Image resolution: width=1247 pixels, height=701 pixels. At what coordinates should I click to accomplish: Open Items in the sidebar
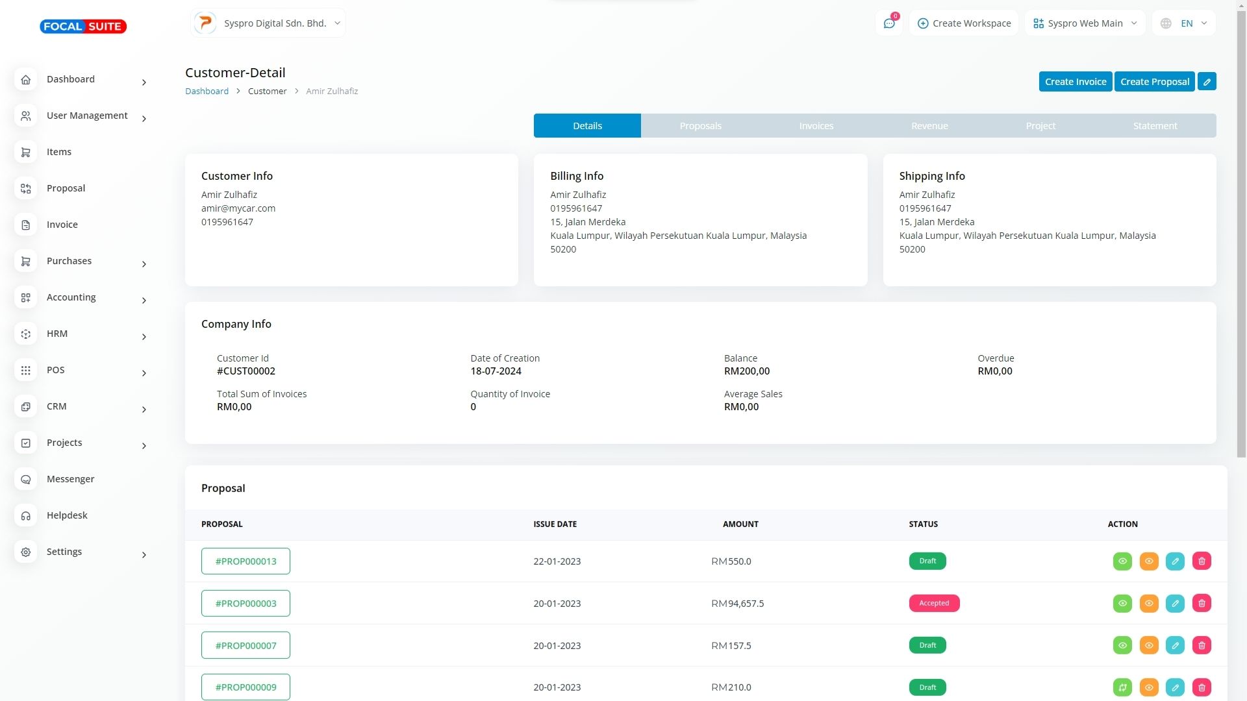coord(59,152)
